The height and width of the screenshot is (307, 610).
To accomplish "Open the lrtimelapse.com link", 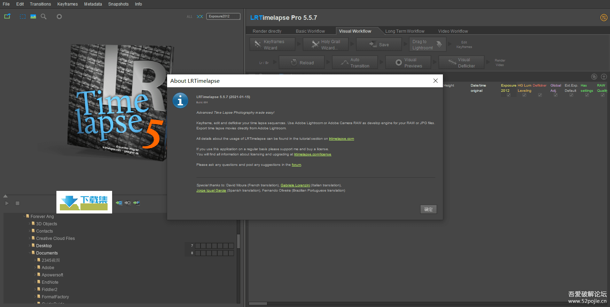I will click(342, 139).
